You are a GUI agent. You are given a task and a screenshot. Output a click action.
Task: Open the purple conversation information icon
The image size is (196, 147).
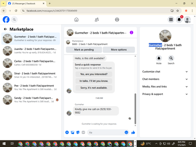pyautogui.click(x=131, y=33)
